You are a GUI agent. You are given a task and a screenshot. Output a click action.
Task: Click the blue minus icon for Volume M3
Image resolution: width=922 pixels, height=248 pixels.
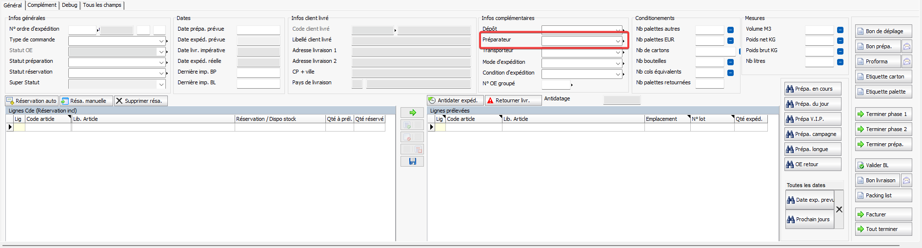(840, 30)
